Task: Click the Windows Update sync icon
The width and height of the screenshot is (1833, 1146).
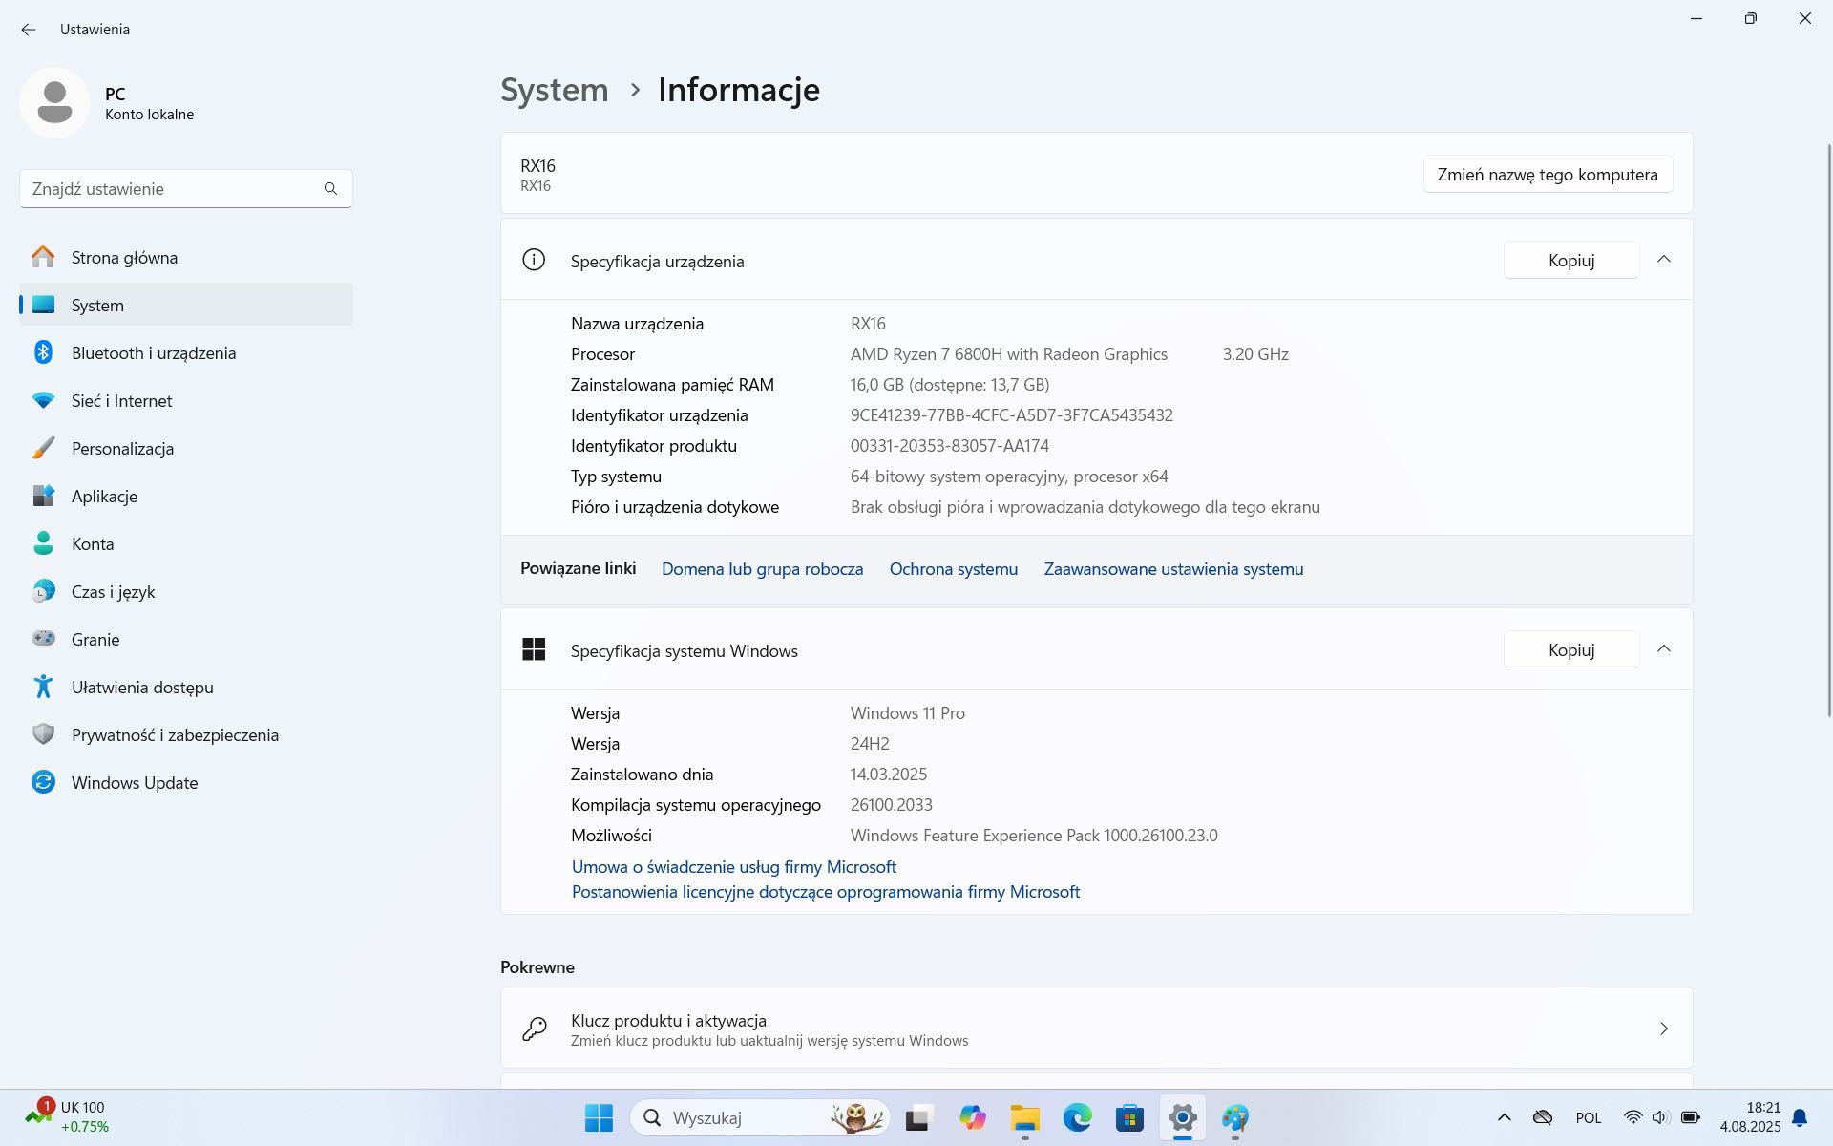Action: point(43,782)
